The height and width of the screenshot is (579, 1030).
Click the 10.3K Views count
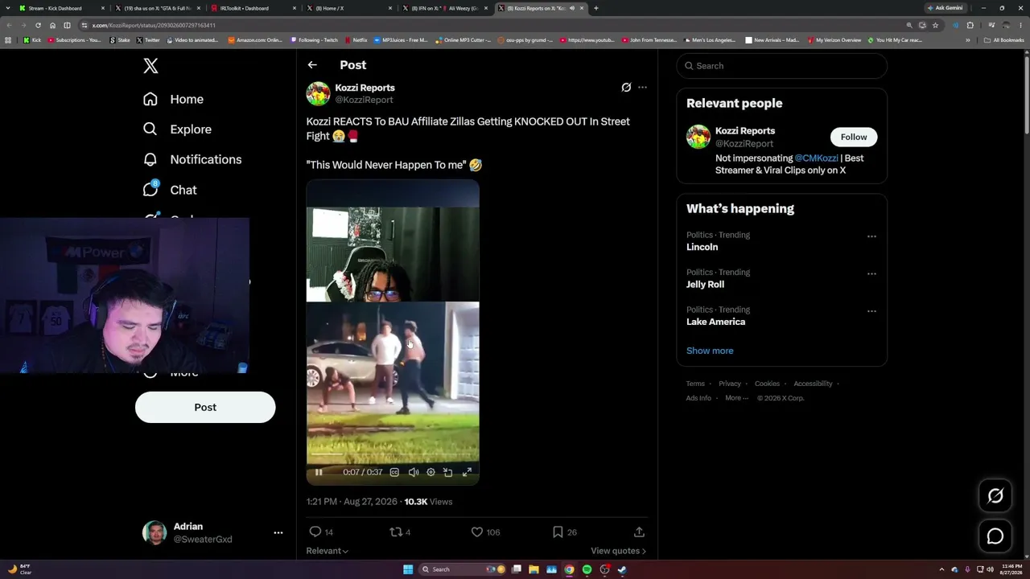click(428, 502)
